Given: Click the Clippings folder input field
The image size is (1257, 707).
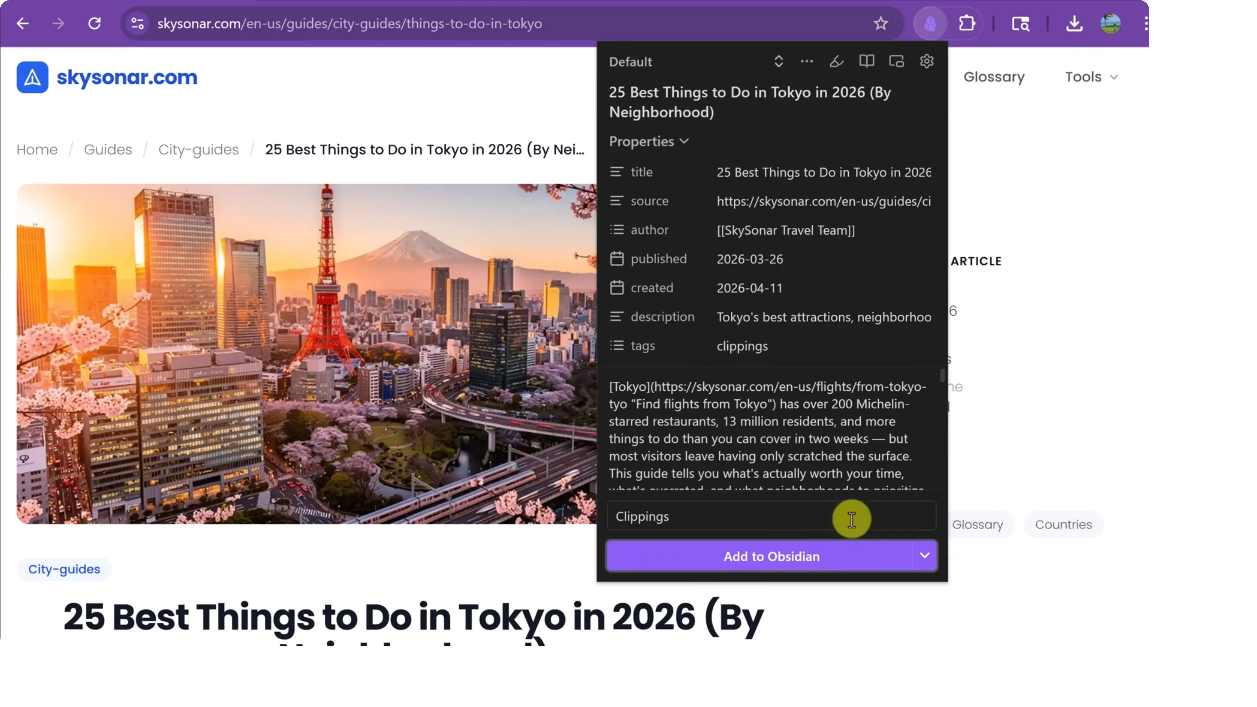Looking at the screenshot, I should (771, 516).
